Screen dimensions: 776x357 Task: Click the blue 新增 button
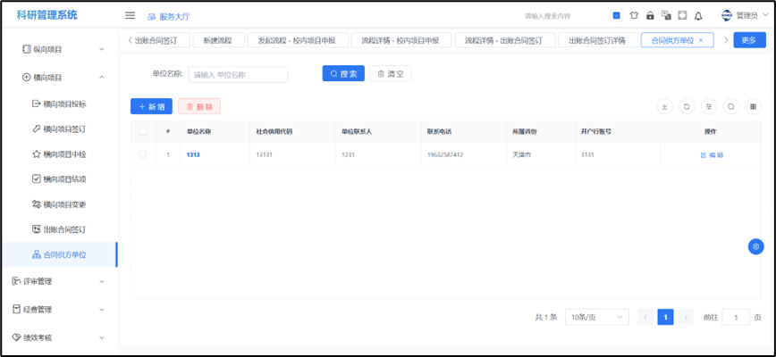click(151, 106)
